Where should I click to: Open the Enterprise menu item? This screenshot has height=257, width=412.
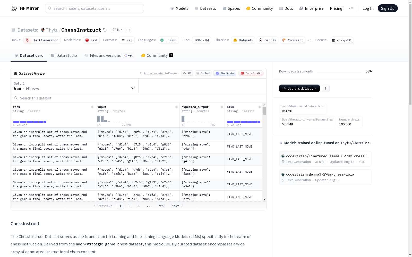(311, 8)
